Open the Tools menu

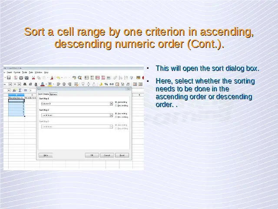tap(25, 72)
